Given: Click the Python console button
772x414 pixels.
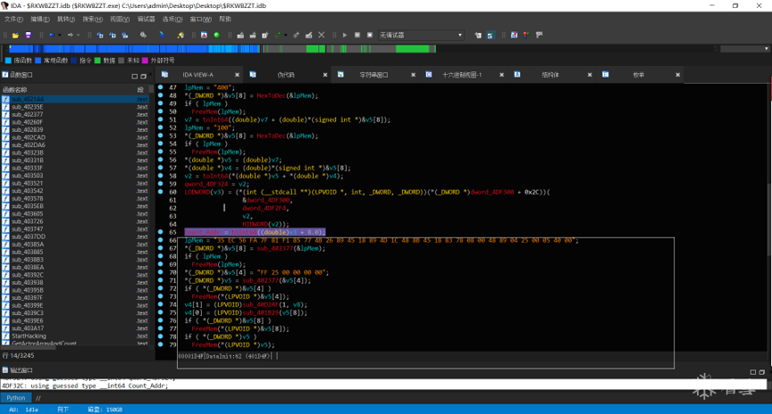Looking at the screenshot, I should click(x=16, y=398).
